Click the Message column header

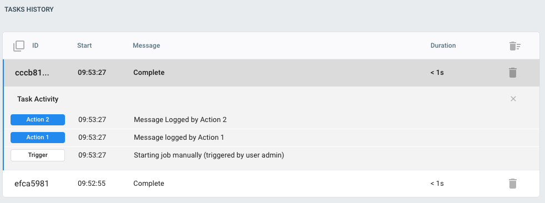146,45
